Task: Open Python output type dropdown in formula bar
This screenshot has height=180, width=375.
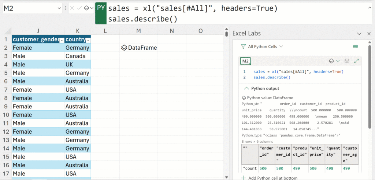Action: (86, 8)
